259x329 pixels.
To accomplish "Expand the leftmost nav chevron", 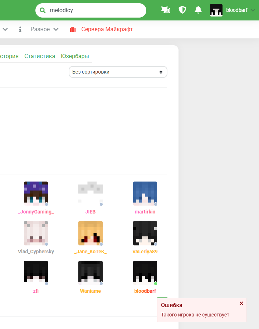I will [5, 29].
